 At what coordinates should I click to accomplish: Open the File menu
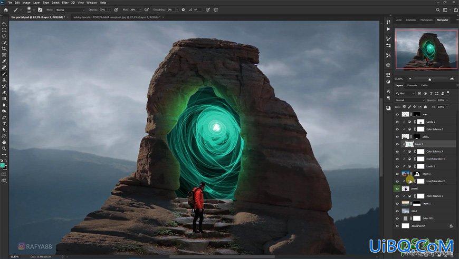point(9,3)
